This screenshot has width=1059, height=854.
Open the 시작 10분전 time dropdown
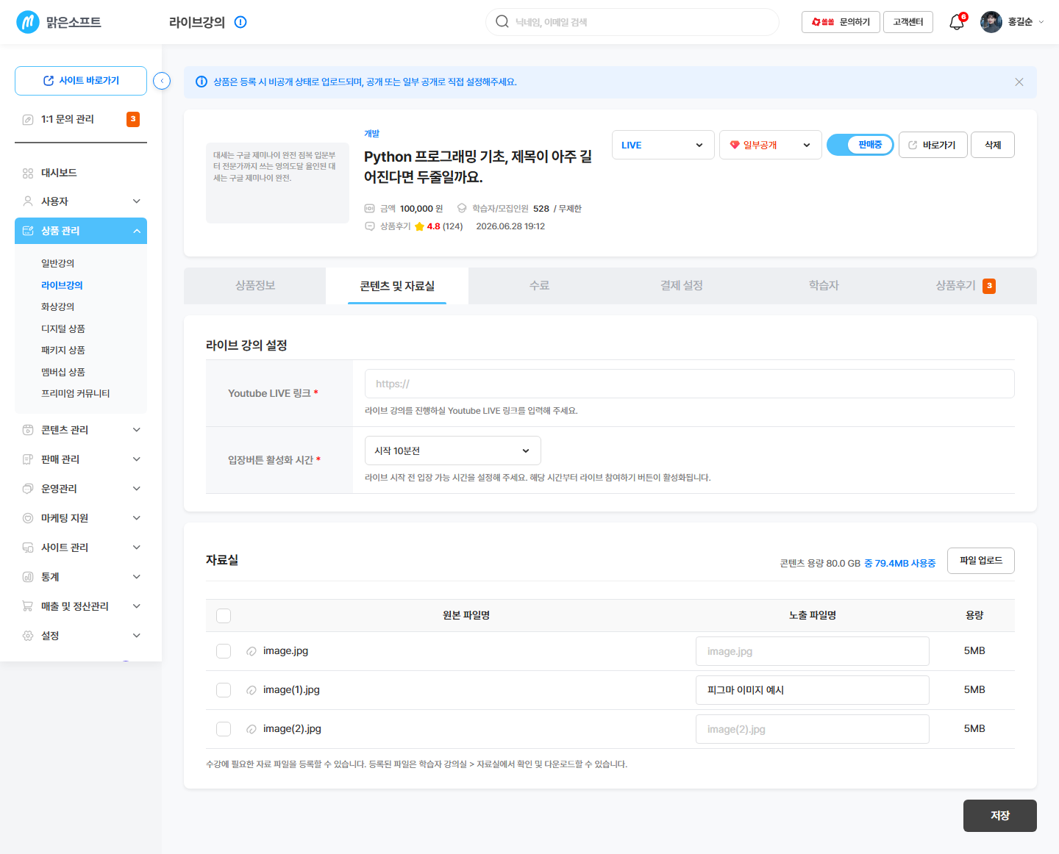(x=453, y=451)
